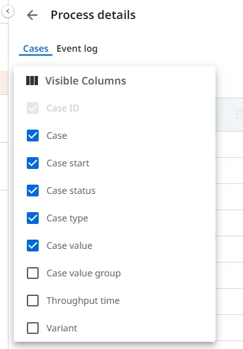The width and height of the screenshot is (243, 349).
Task: Enable the Variant column checkbox
Action: click(33, 328)
